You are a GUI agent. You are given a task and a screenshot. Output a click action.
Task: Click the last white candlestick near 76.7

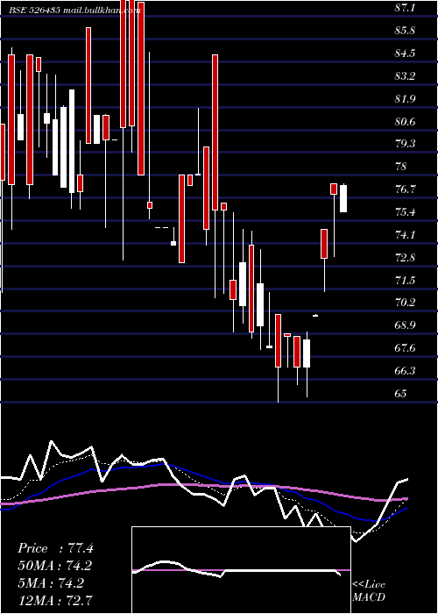pos(343,198)
